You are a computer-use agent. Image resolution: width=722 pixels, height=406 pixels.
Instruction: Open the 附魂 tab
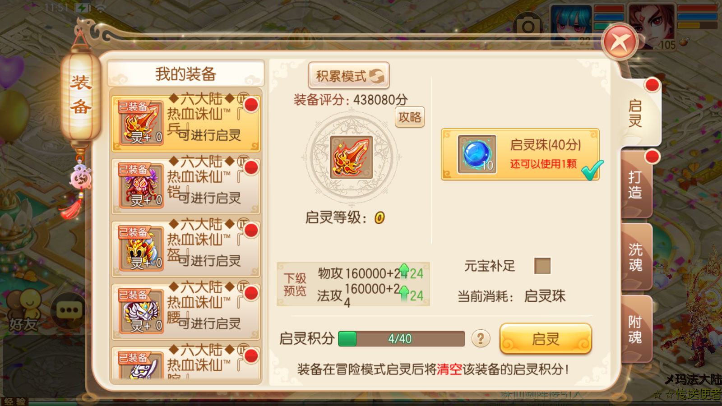pos(636,330)
